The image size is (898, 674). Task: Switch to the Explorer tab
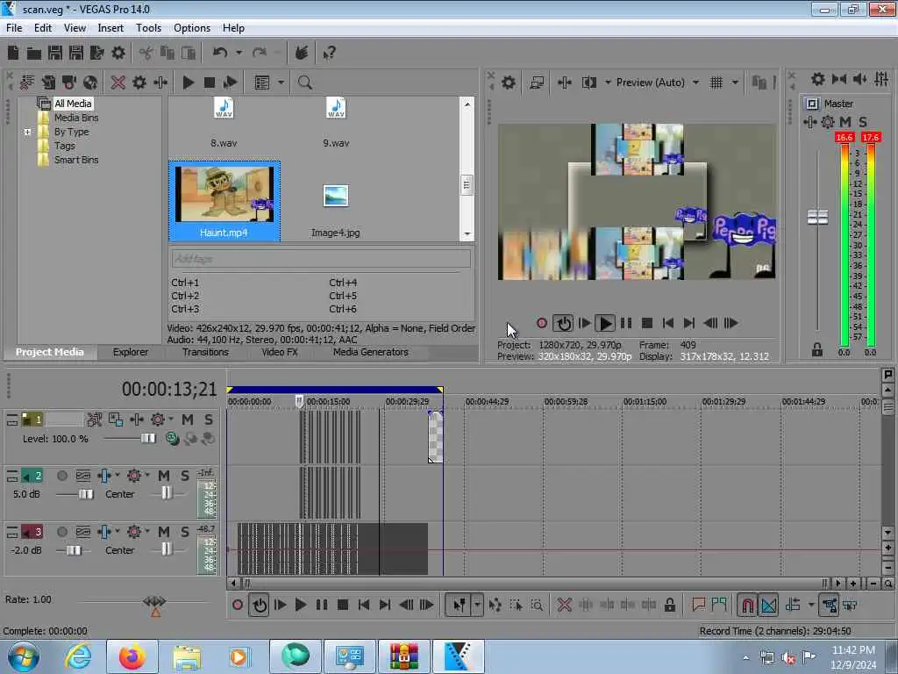point(130,352)
